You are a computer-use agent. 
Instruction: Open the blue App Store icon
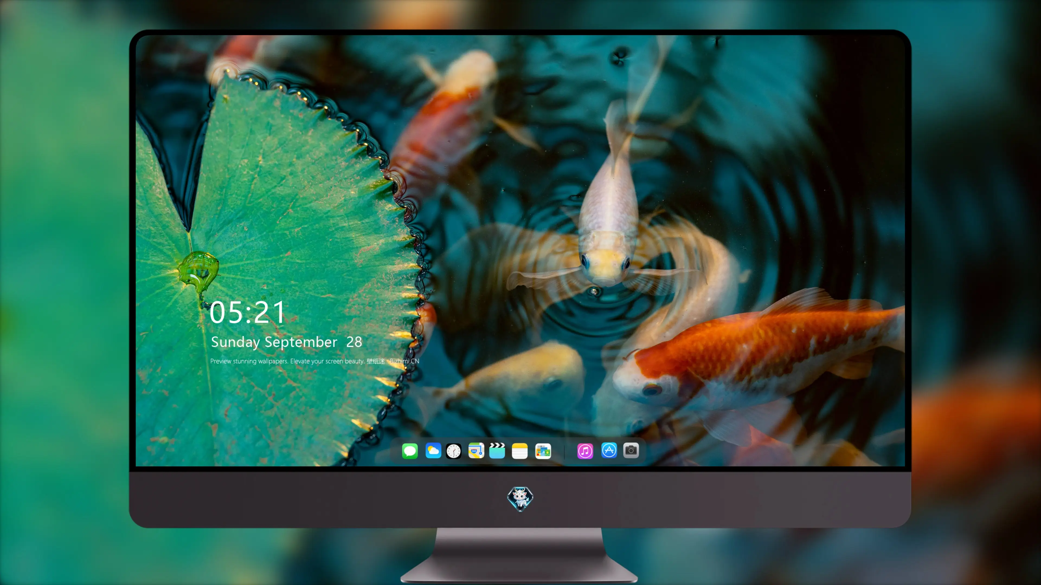tap(609, 450)
